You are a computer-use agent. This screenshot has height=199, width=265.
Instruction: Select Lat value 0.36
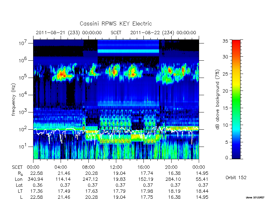coord(37,185)
